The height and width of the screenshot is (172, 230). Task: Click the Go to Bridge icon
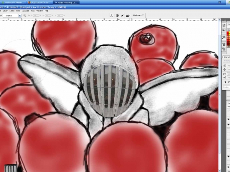[x=128, y=15]
